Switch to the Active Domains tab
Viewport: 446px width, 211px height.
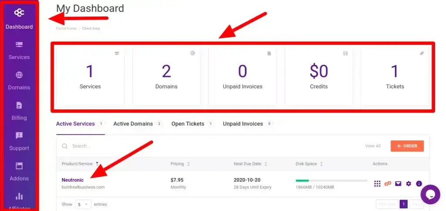click(x=133, y=124)
